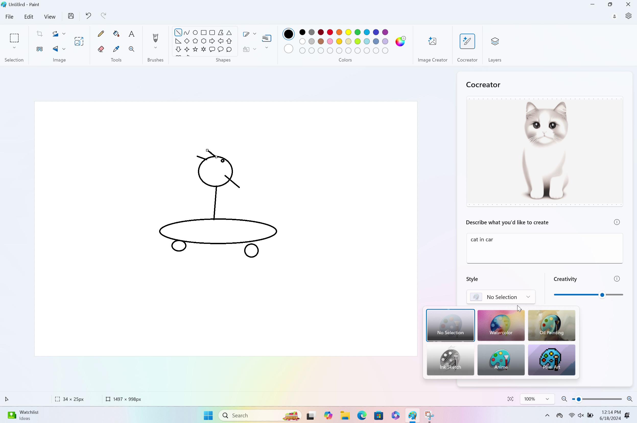This screenshot has height=423, width=637.
Task: Open the Edit menu
Action: coord(29,17)
